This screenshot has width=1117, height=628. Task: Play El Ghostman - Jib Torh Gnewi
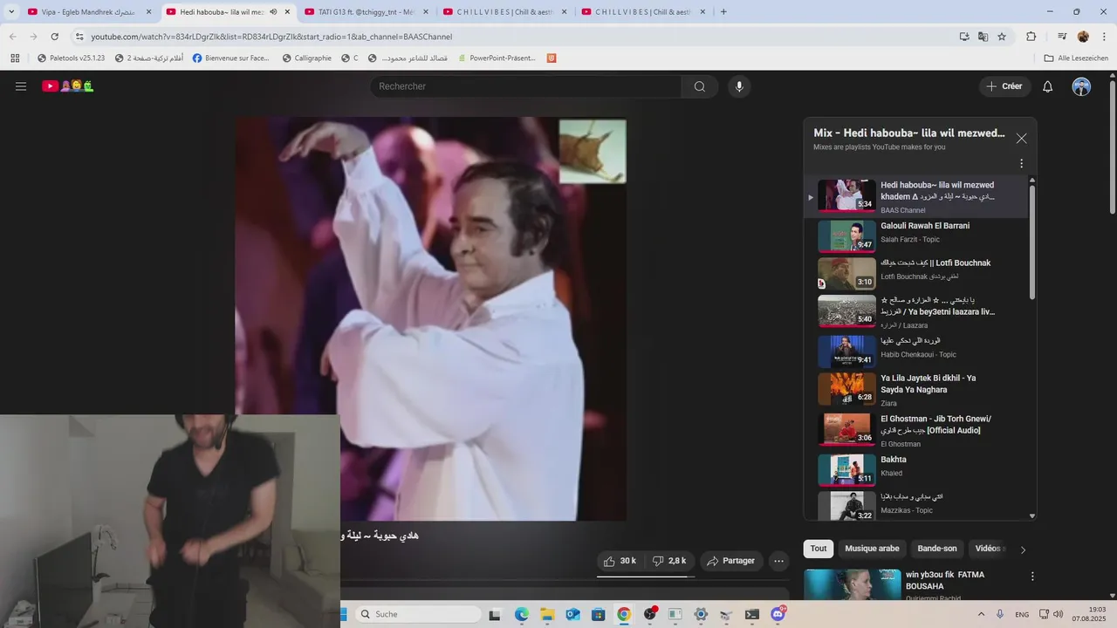pos(916,430)
